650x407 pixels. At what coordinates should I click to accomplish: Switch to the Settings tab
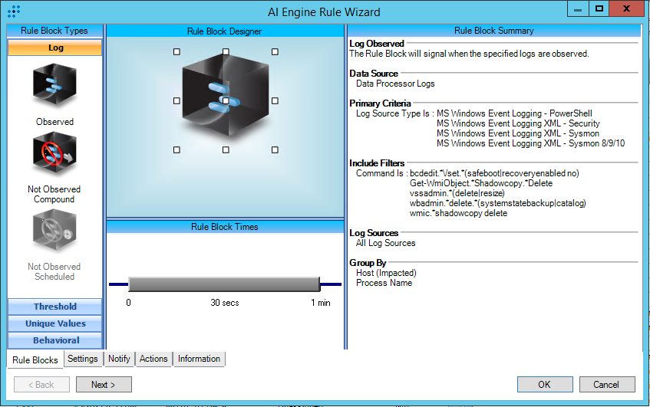tap(83, 359)
